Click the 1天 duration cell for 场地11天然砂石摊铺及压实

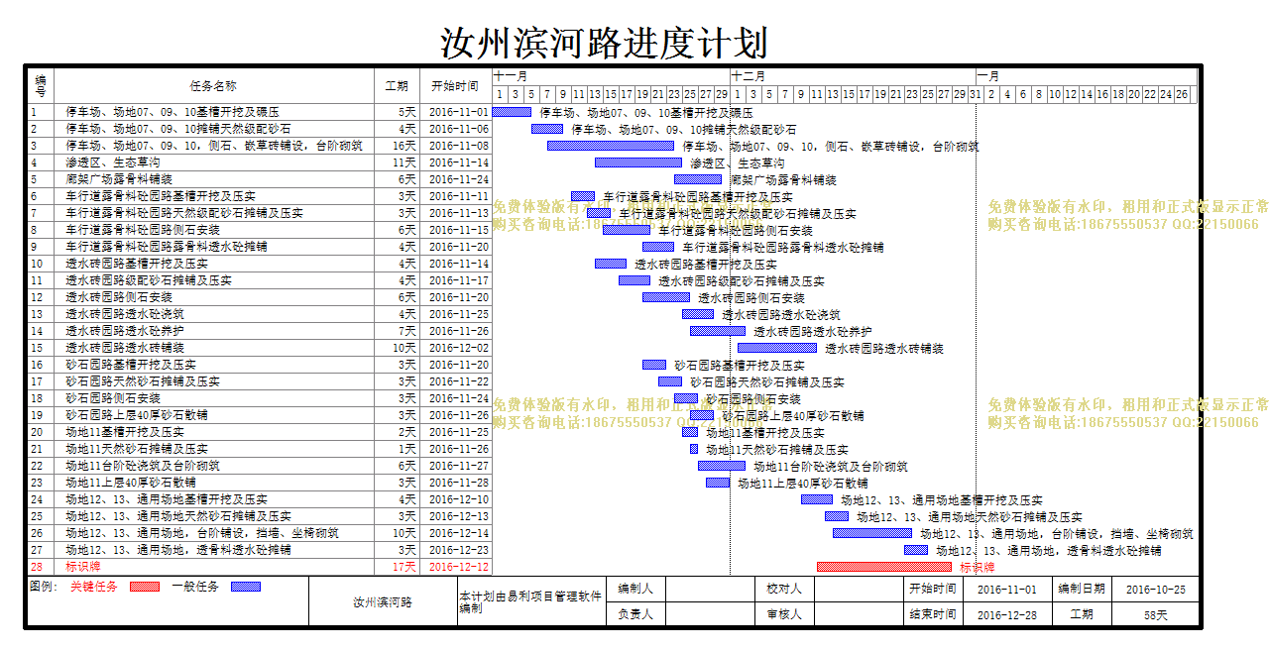click(x=397, y=449)
